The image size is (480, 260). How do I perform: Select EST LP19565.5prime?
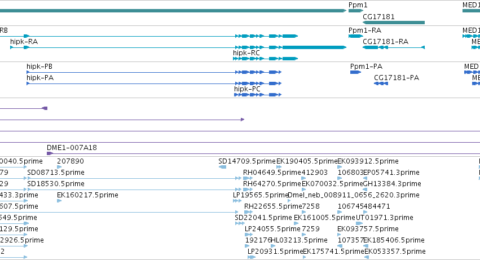pyautogui.click(x=261, y=195)
